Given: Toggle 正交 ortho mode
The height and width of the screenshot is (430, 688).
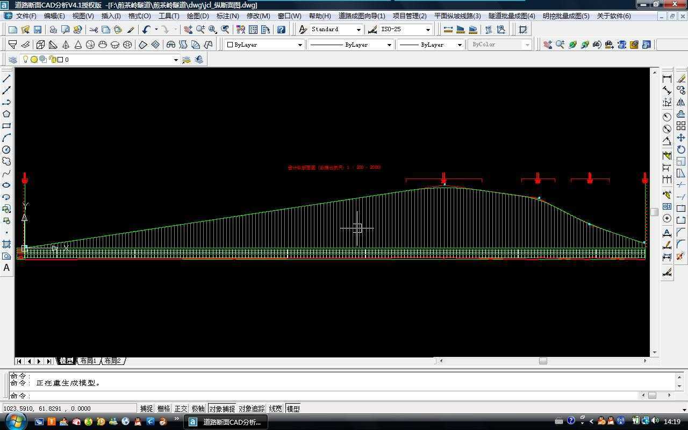Looking at the screenshot, I should pos(181,408).
